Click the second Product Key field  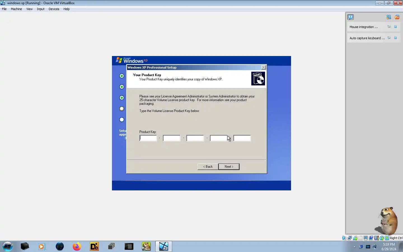click(x=172, y=138)
